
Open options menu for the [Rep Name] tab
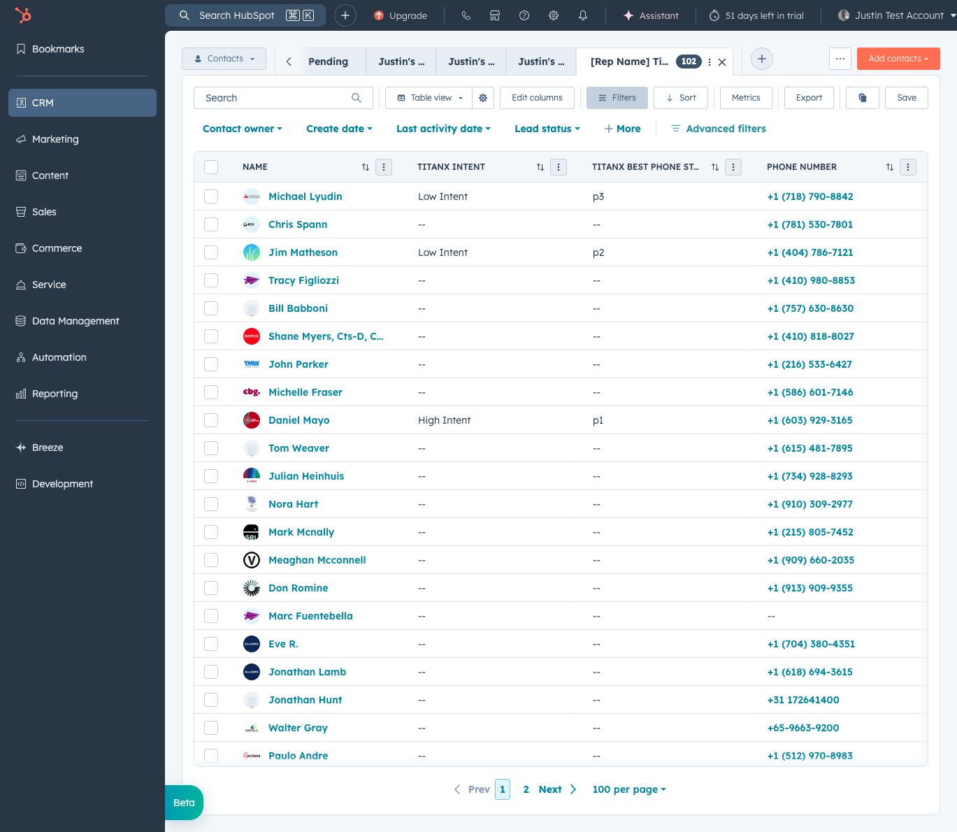[x=710, y=62]
